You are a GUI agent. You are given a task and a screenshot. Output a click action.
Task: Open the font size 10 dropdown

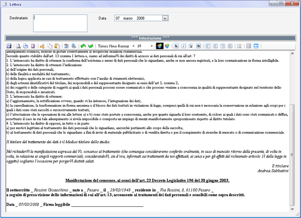tap(152, 46)
